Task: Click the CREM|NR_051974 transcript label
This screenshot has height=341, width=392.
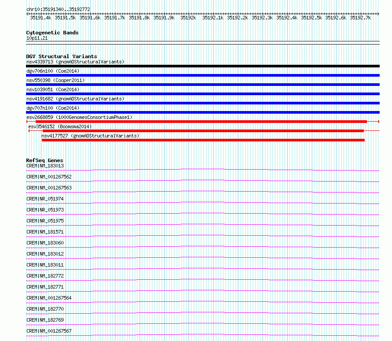Action: [45, 199]
